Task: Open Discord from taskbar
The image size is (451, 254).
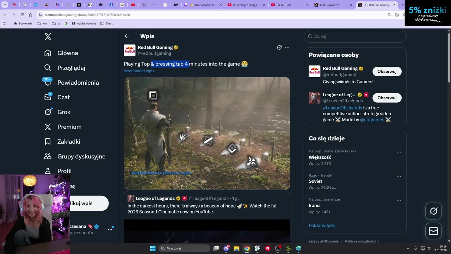Action: point(226,248)
